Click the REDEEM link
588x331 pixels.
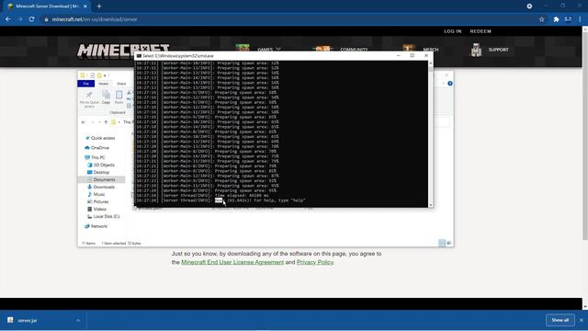point(481,31)
